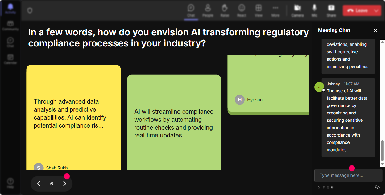Change the meeting View layout

pyautogui.click(x=259, y=10)
